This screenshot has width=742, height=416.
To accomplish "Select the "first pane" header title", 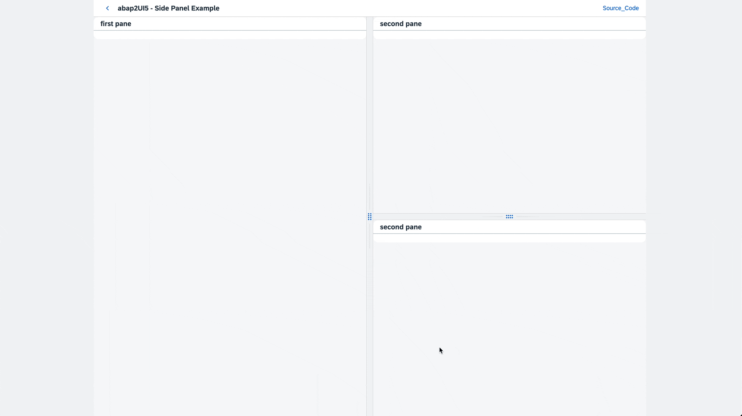I will click(116, 24).
